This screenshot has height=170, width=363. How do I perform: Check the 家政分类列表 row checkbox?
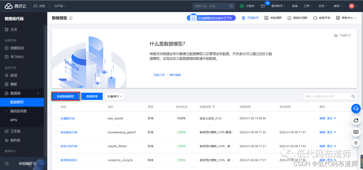pyautogui.click(x=56, y=146)
